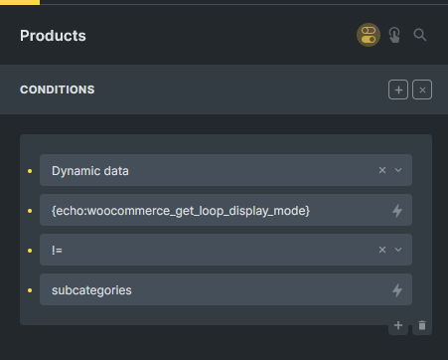Select the CONDITIONS section header
Viewport: 448px width, 360px height.
[58, 90]
